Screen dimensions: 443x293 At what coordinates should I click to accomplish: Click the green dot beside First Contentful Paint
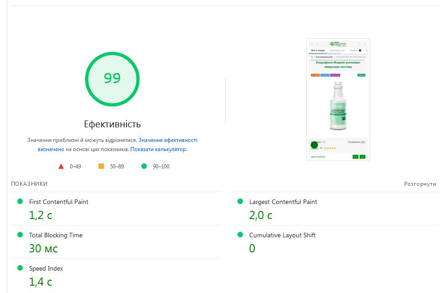20,201
